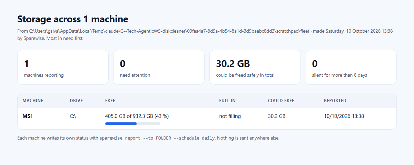Click the 405.0 GB of 932.3 GB text

tap(128, 116)
